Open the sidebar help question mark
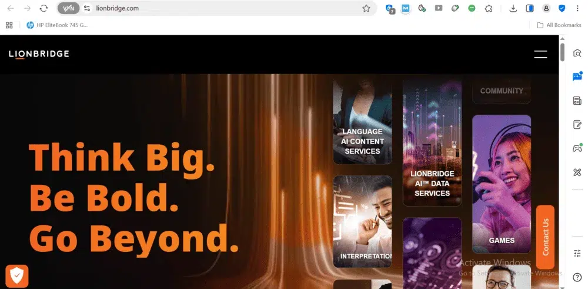This screenshot has width=588, height=289. coord(577,277)
